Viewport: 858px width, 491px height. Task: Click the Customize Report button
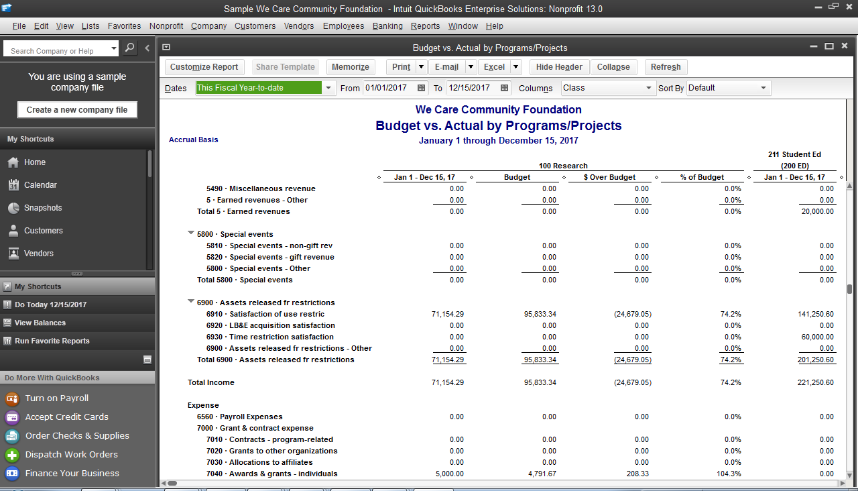point(204,67)
